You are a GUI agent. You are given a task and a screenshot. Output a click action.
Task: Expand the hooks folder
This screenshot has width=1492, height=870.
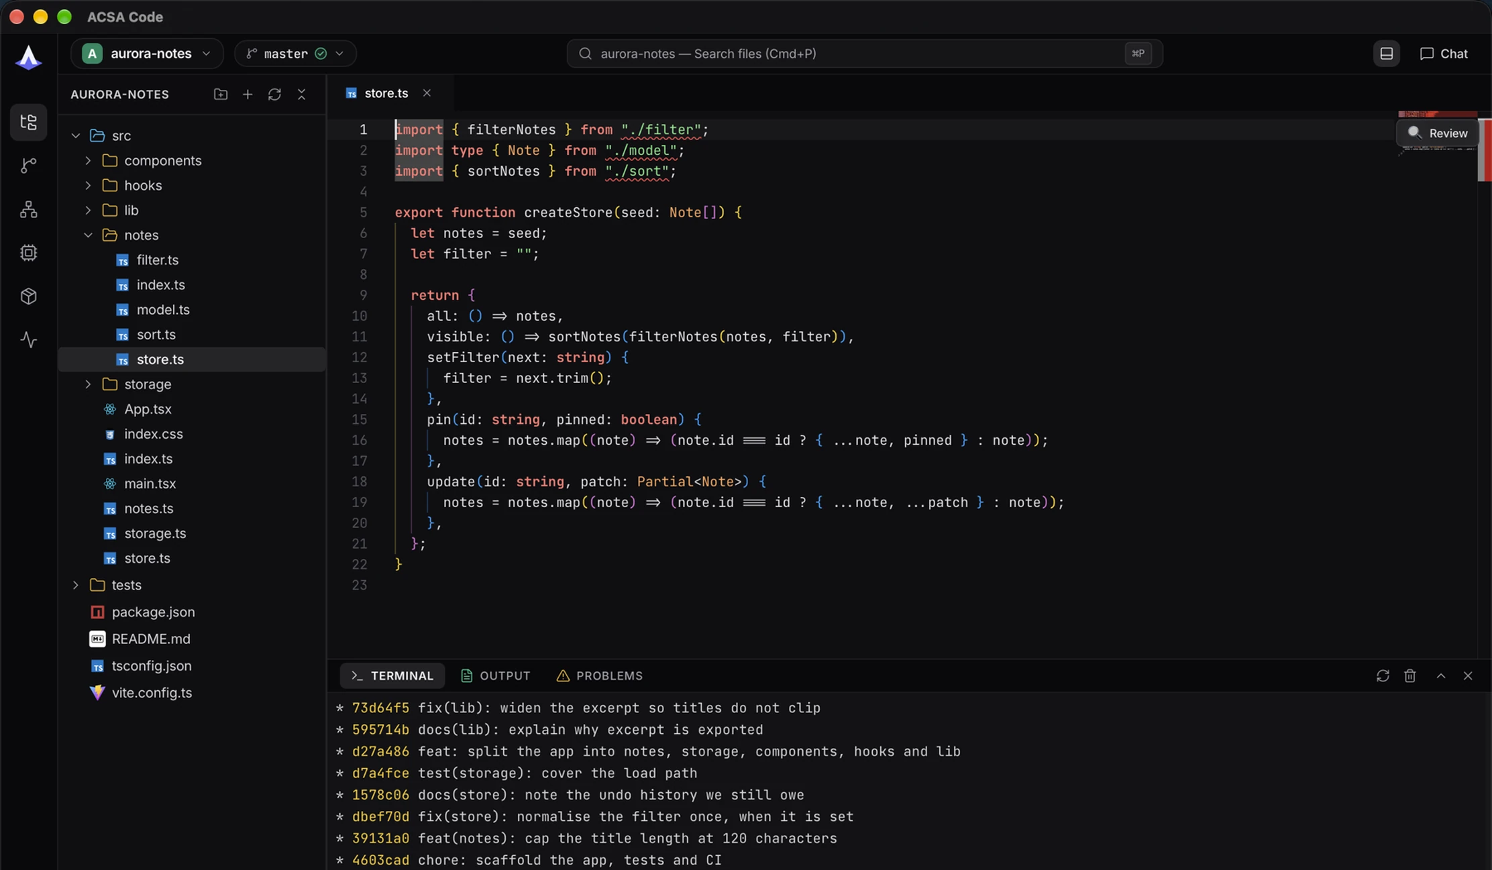[88, 185]
